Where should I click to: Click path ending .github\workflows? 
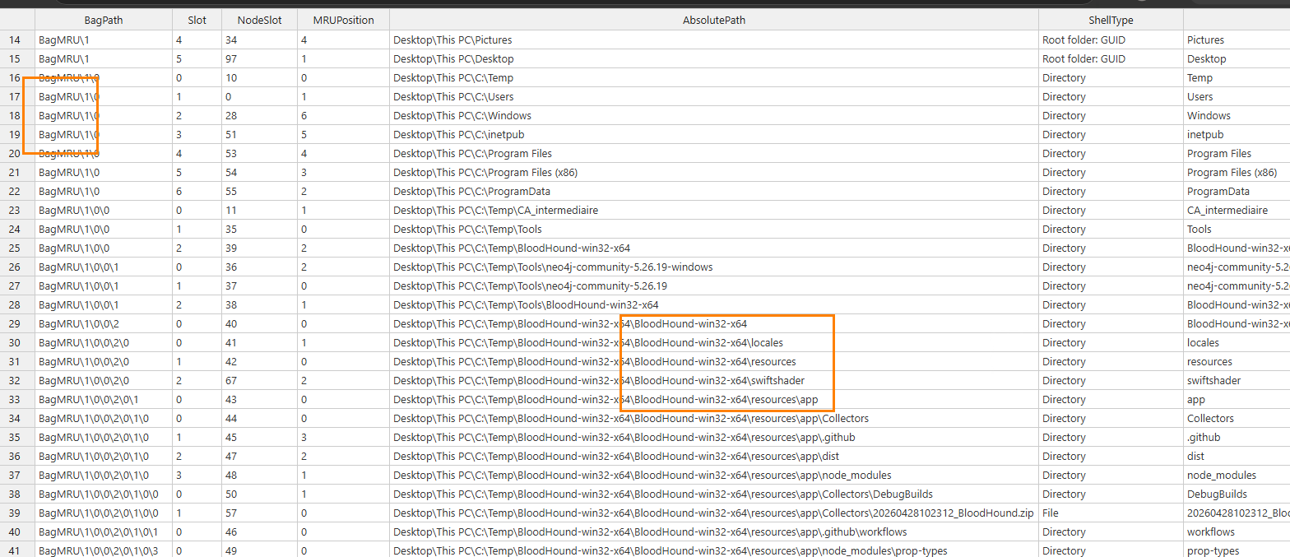(714, 531)
